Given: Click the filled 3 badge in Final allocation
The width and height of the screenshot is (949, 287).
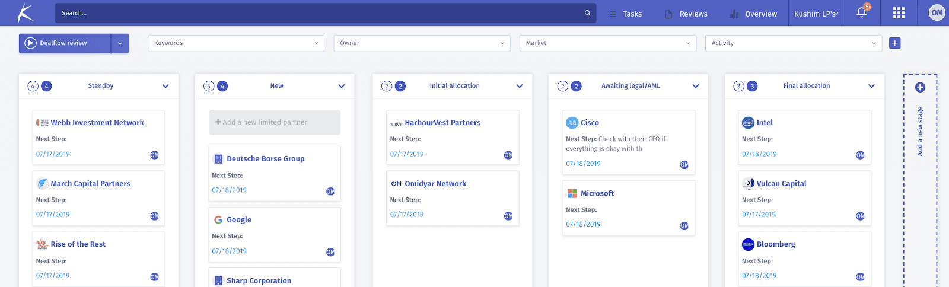Looking at the screenshot, I should 752,87.
